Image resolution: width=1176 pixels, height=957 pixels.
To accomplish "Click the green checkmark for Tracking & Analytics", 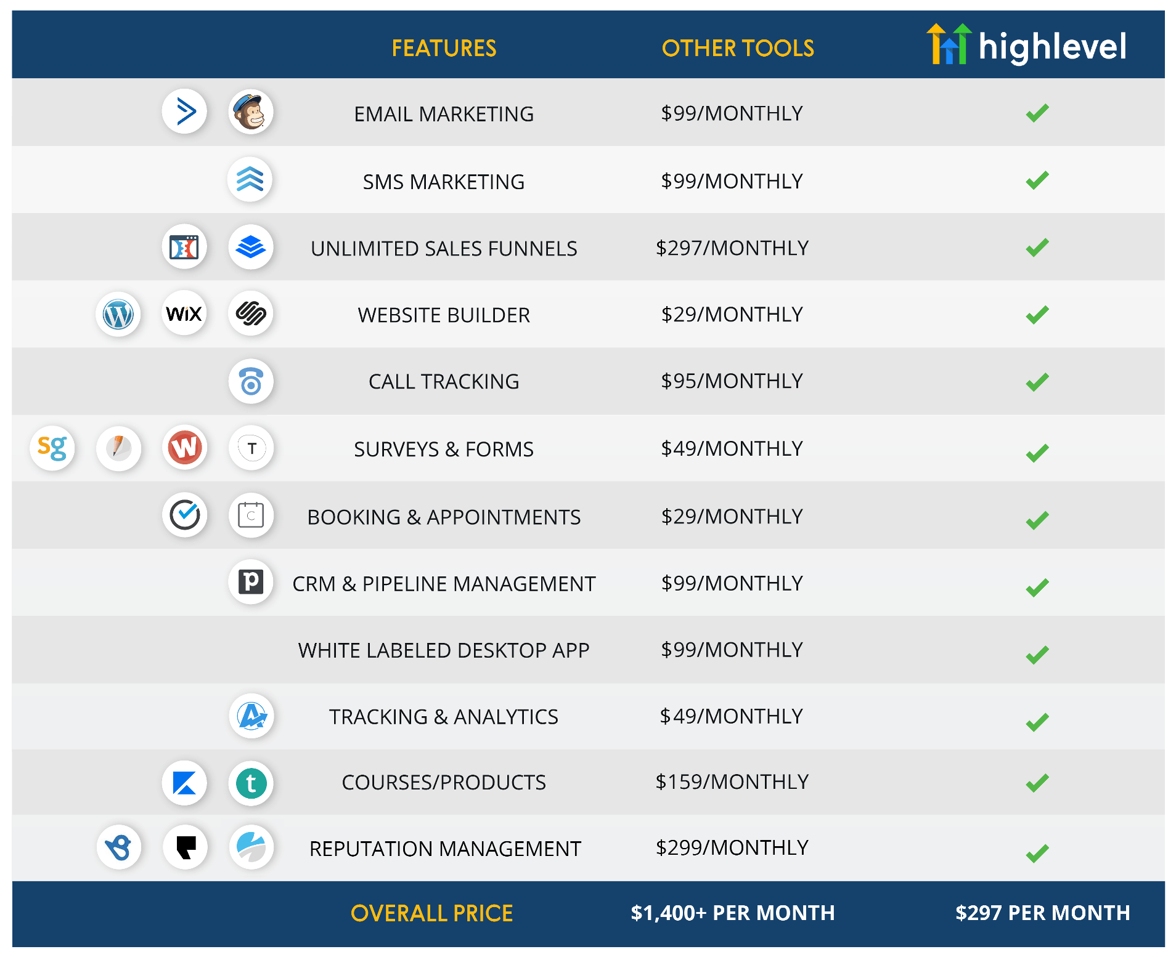I will coord(1037,722).
